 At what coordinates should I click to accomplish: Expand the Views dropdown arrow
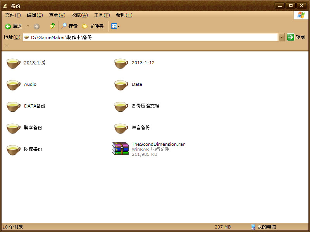(119, 26)
